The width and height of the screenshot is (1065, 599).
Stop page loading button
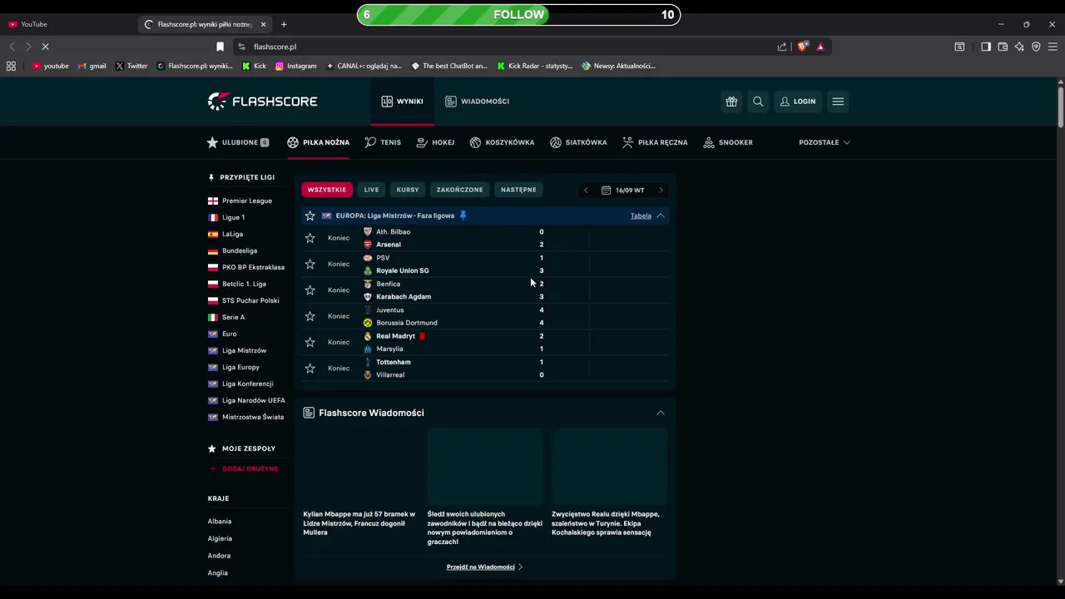coord(45,47)
